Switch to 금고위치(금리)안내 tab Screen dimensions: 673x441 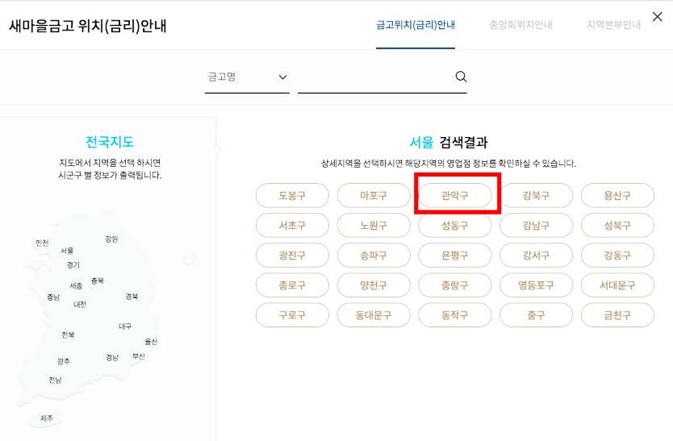[415, 25]
